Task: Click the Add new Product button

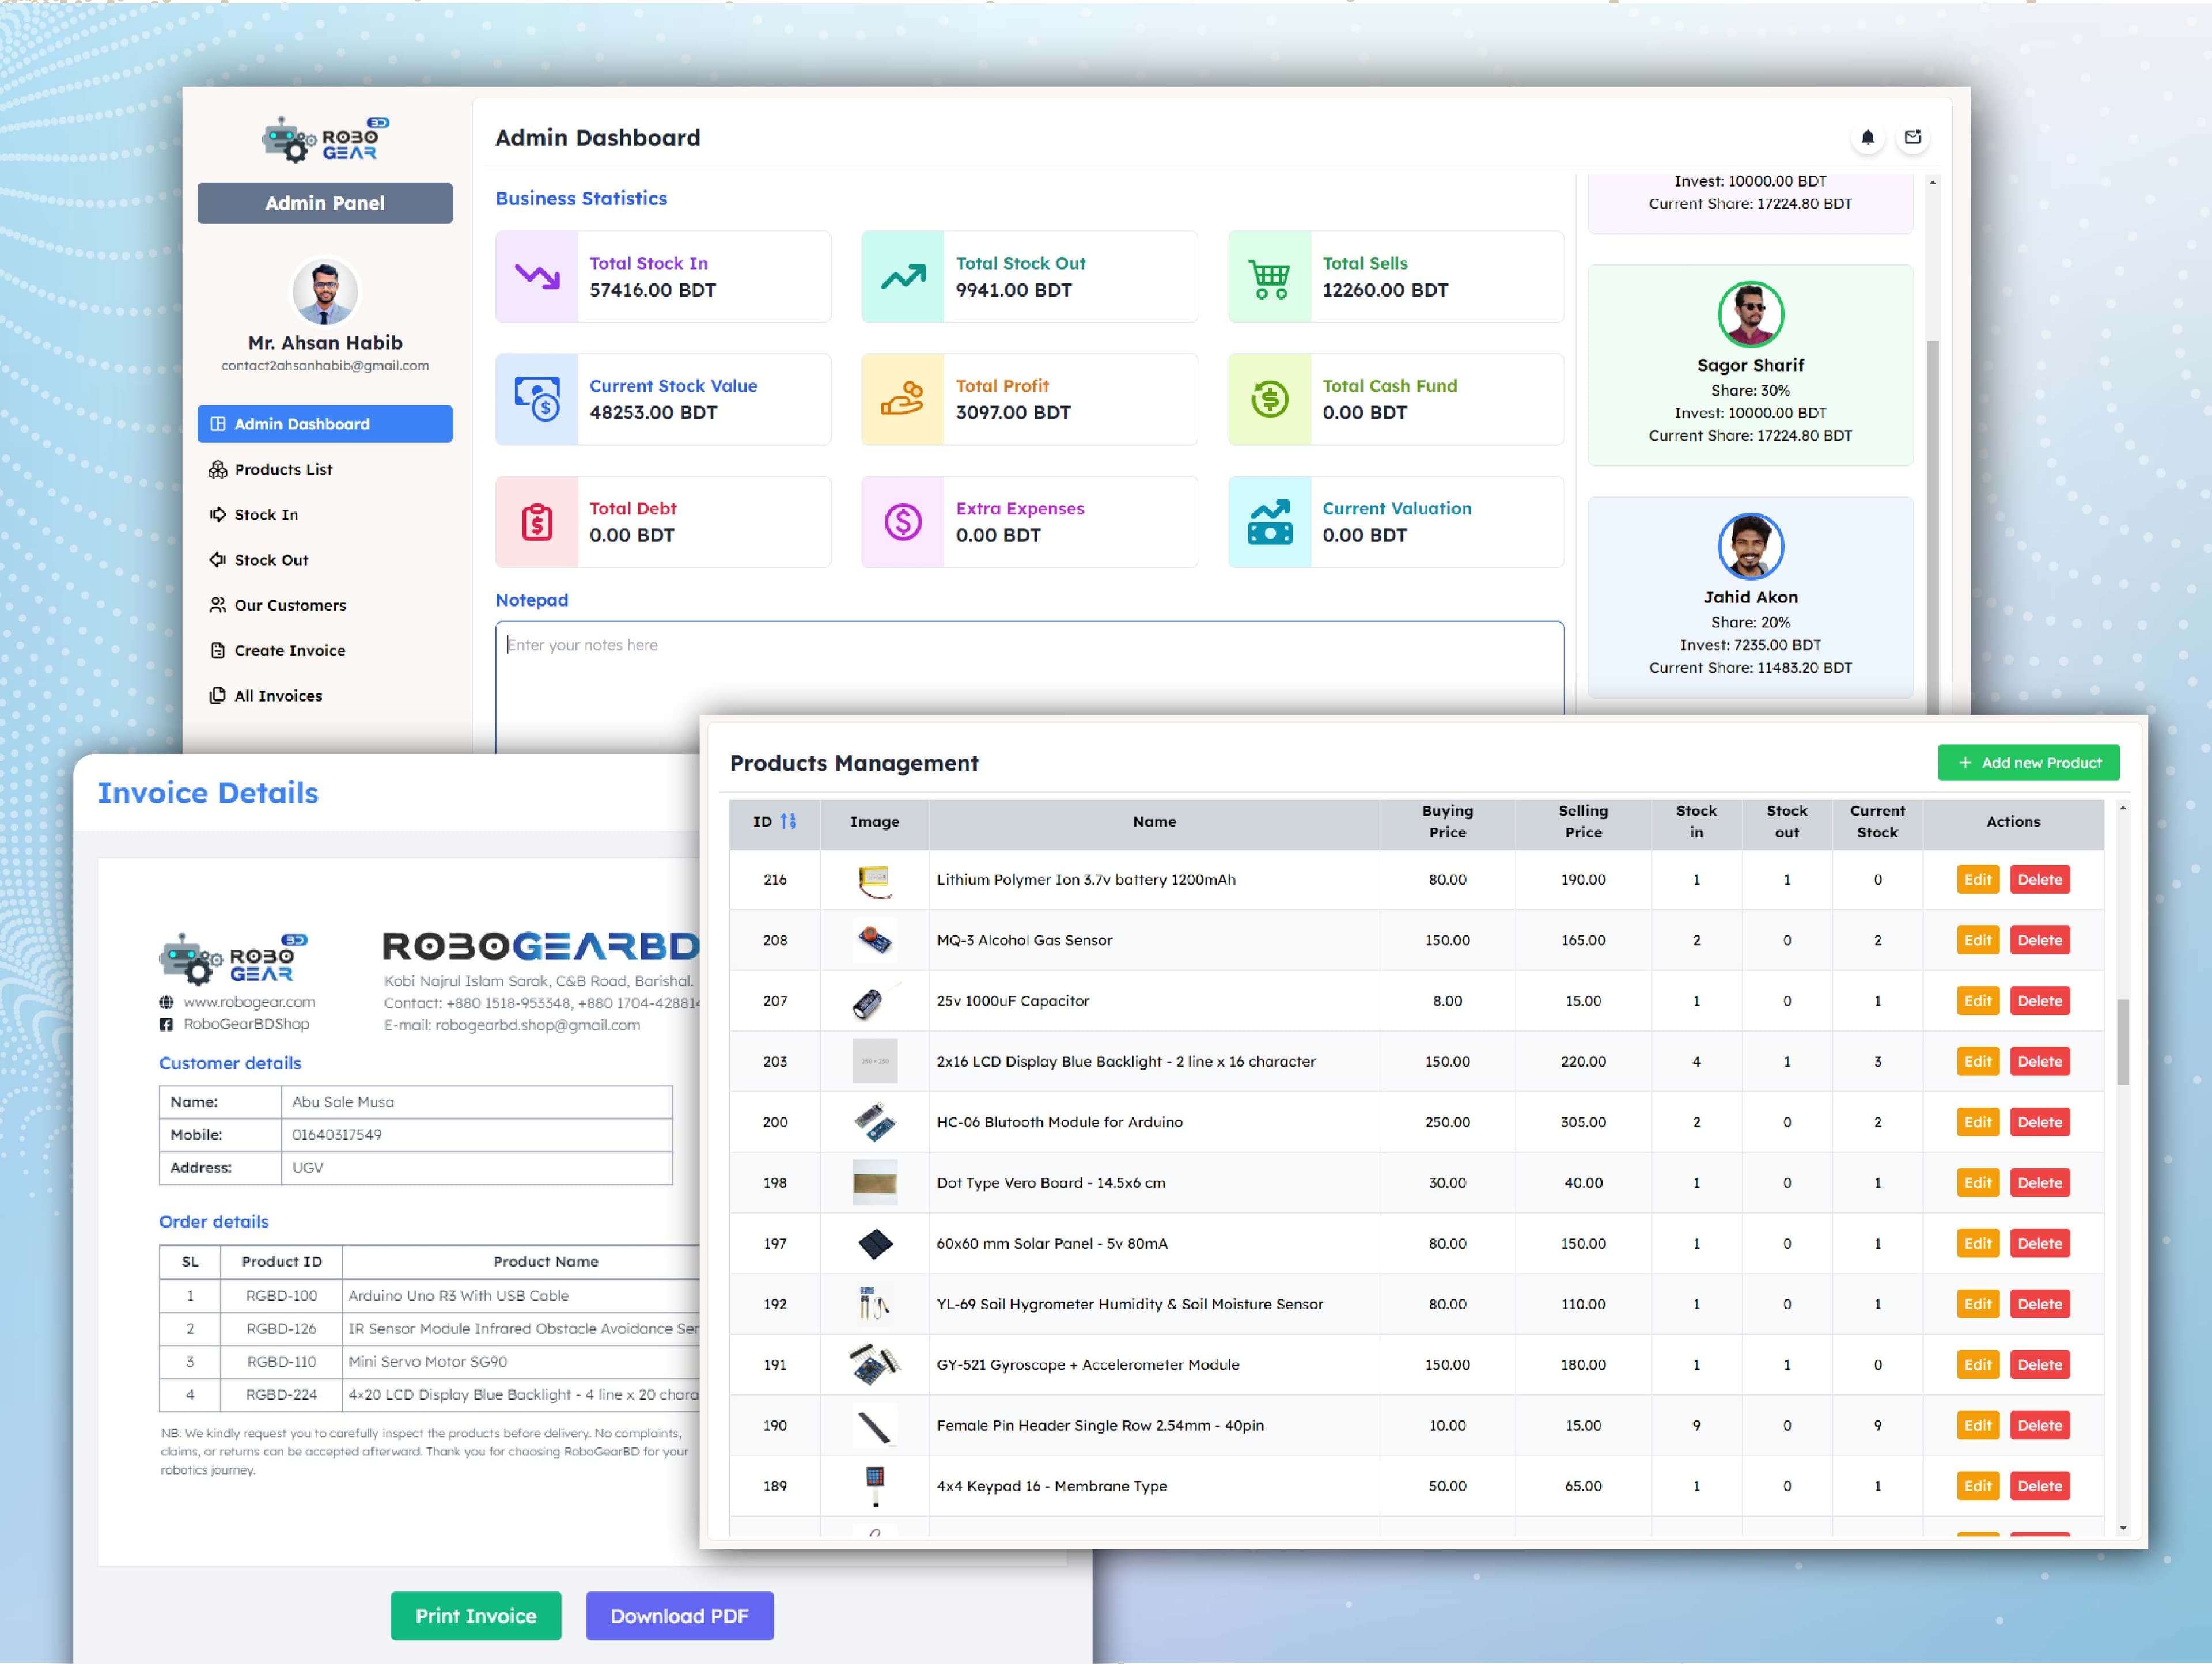Action: [2028, 763]
